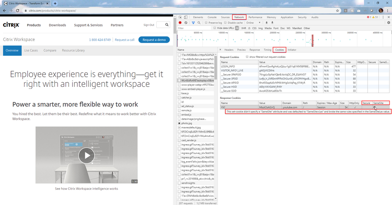This screenshot has height=205, width=392.
Task: Click the site search magnifier icon
Action: pos(167,24)
